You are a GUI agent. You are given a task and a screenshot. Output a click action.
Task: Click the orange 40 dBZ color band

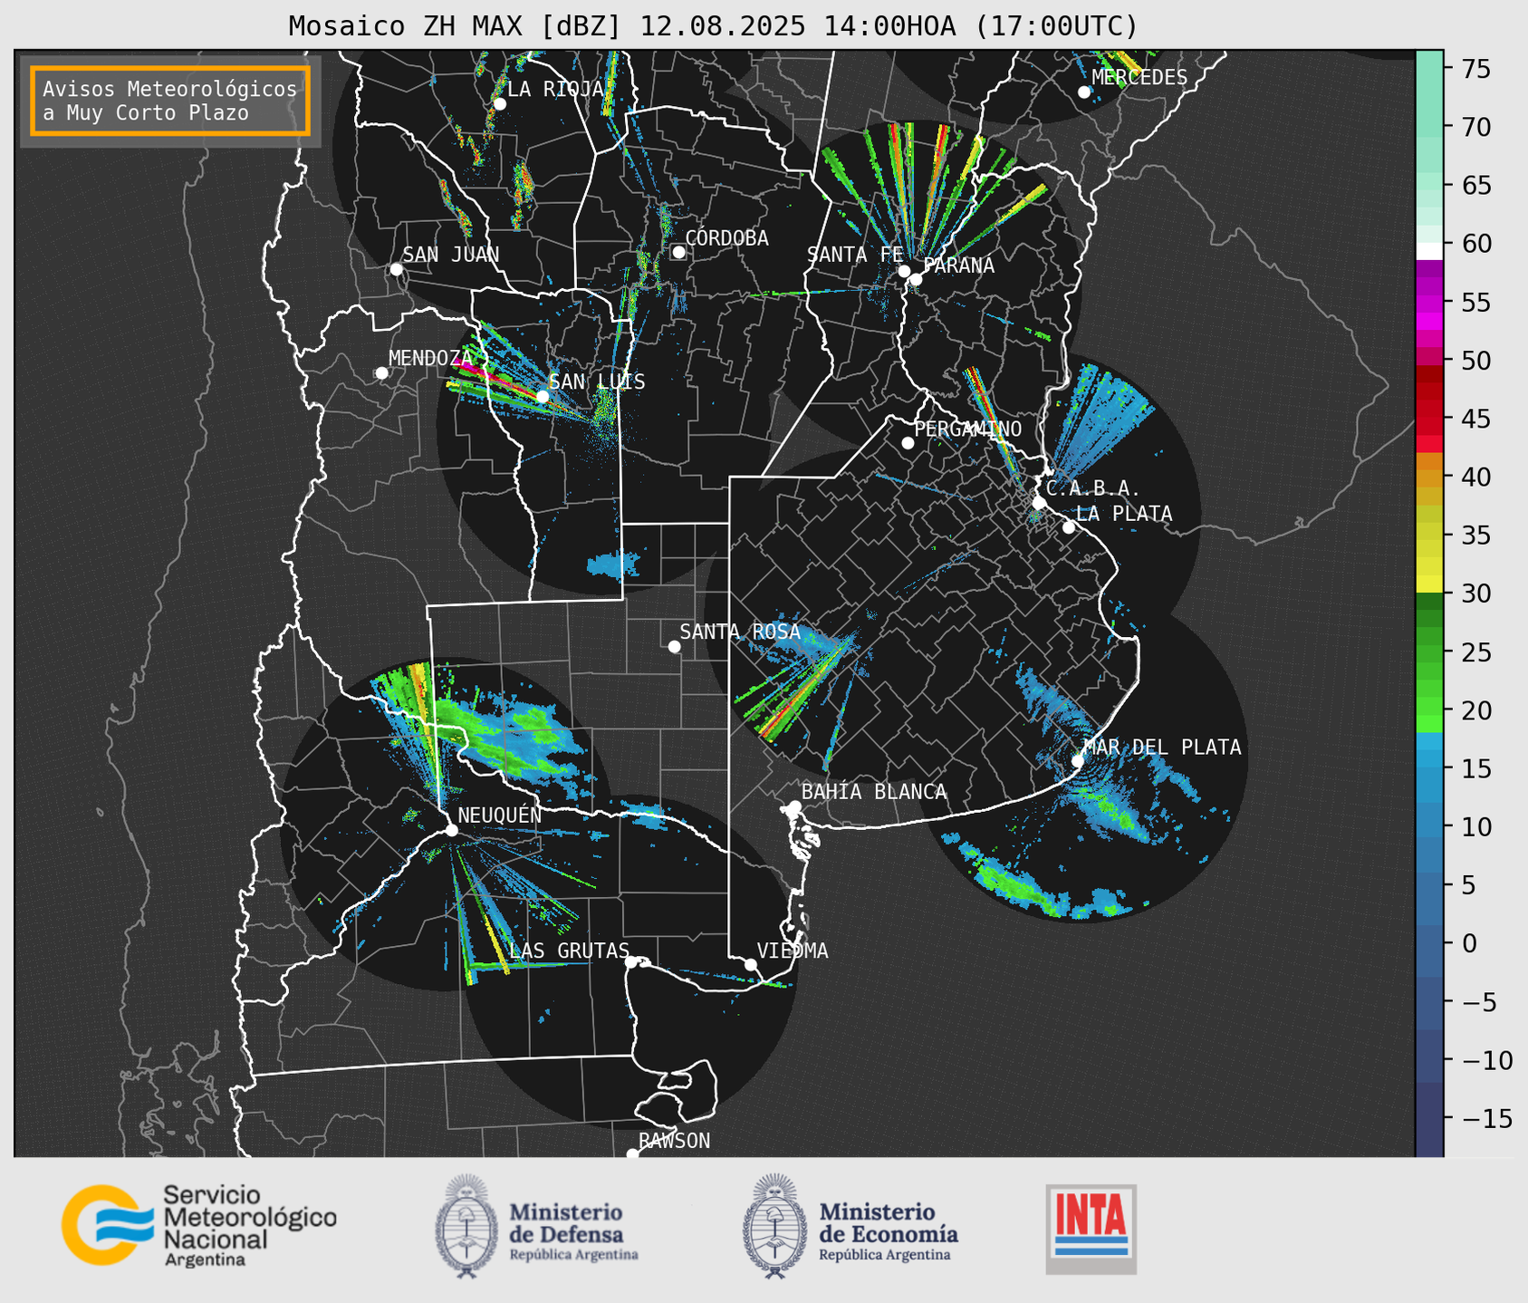[1429, 478]
